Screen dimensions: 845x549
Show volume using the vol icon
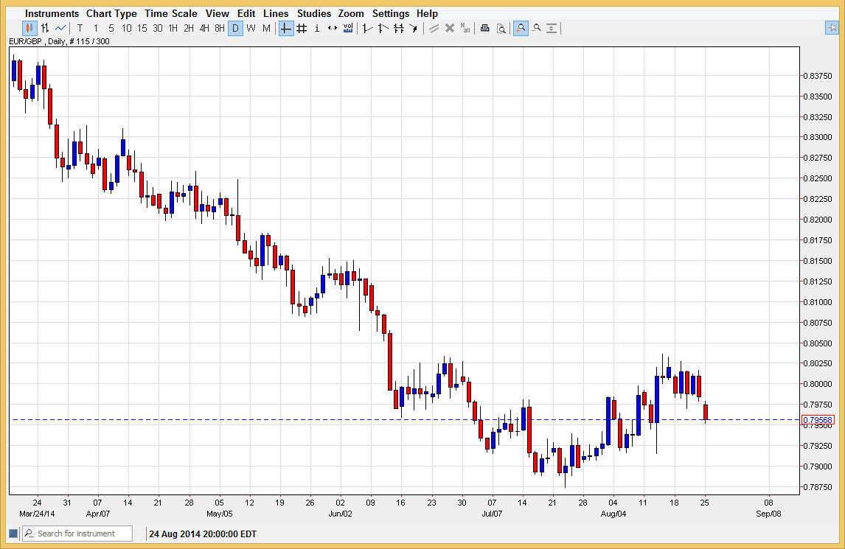[x=347, y=28]
